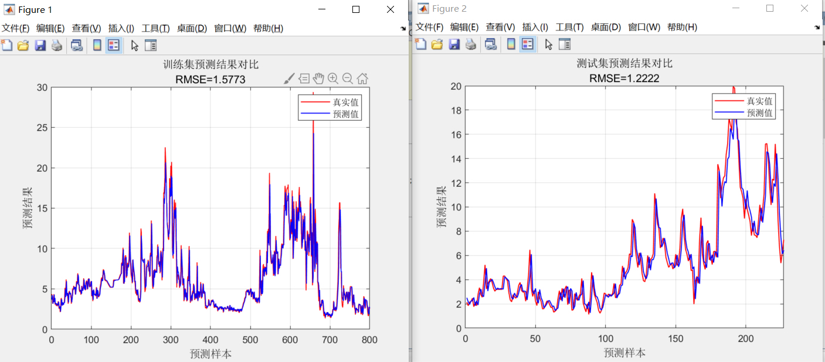Click Link Plot icon in Figure 2 toolbar

pos(491,44)
